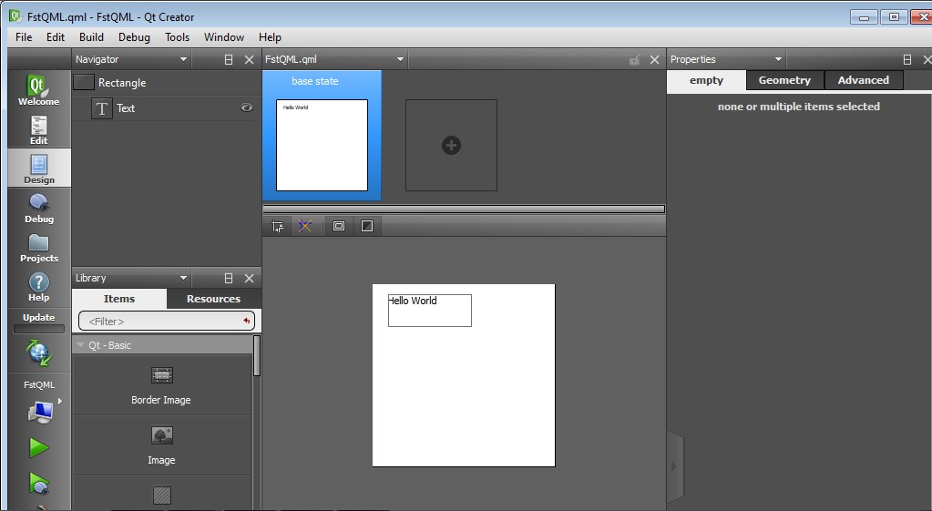The width and height of the screenshot is (932, 511).
Task: Switch to Edit mode
Action: click(38, 129)
